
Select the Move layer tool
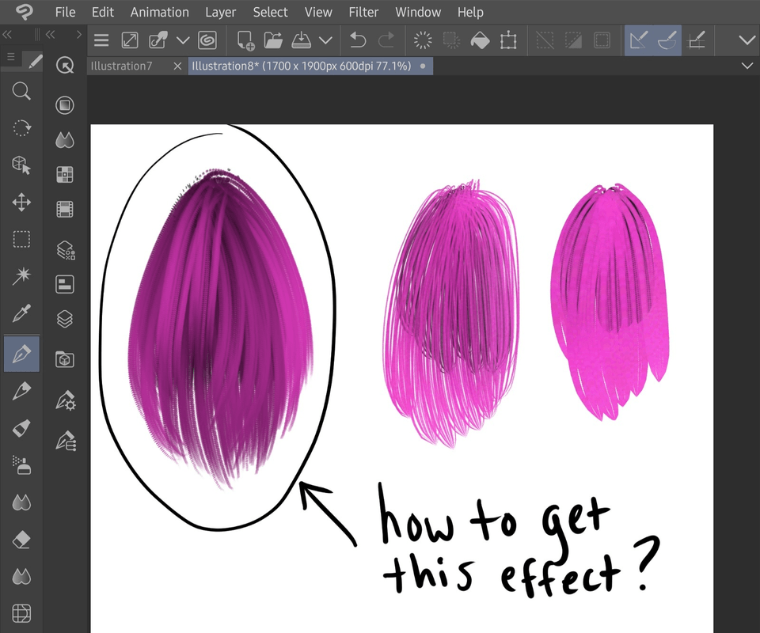[21, 202]
